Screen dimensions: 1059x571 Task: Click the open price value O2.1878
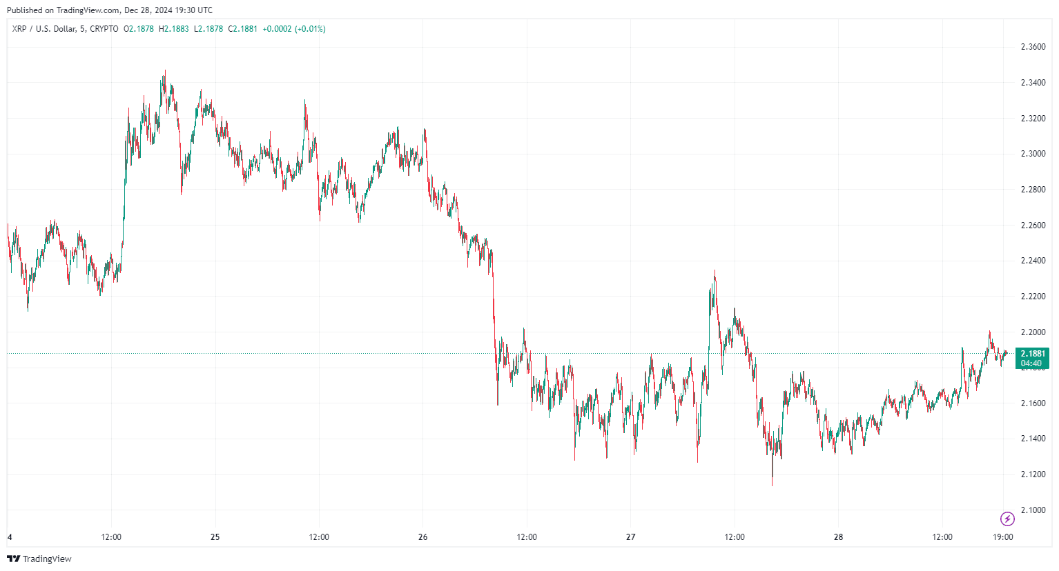click(x=139, y=29)
